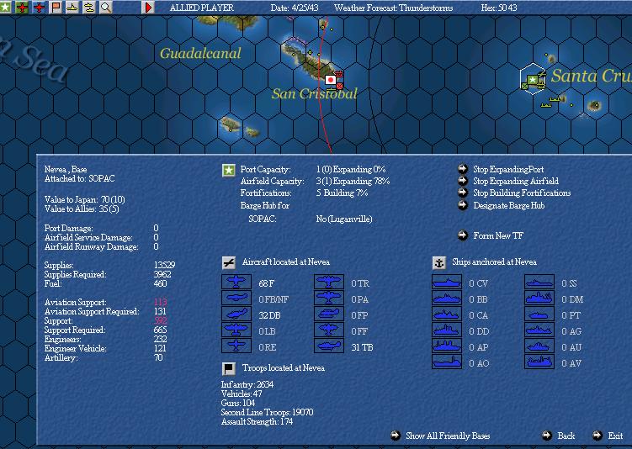Click the green star icon beside Port Capacity
The height and width of the screenshot is (449, 632).
tap(229, 170)
